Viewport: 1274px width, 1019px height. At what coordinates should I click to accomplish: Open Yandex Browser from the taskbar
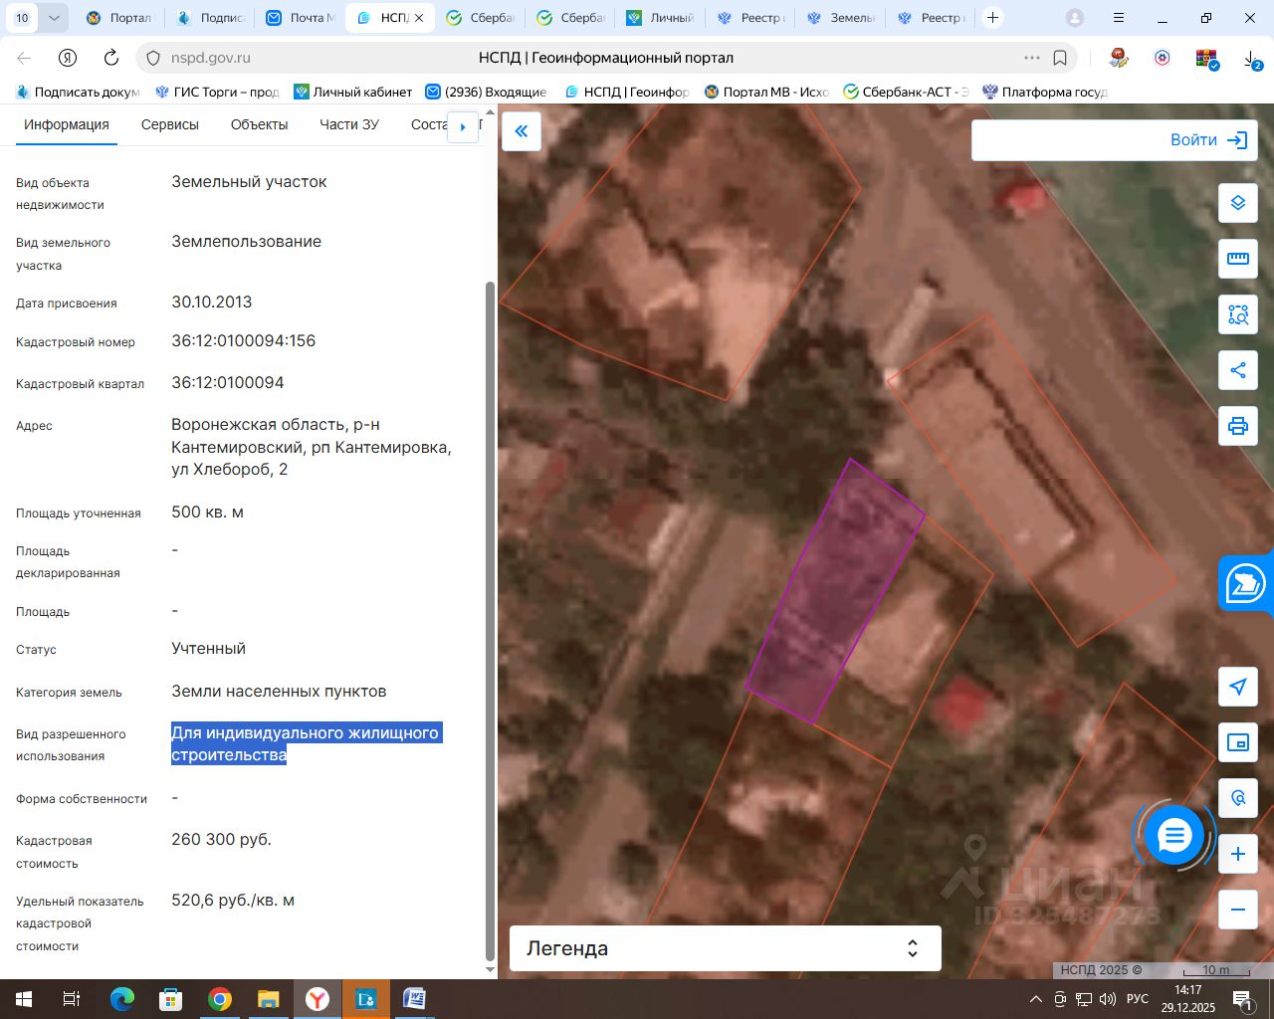click(318, 998)
